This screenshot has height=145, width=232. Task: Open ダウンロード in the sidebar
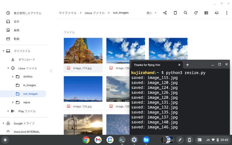click(x=27, y=60)
